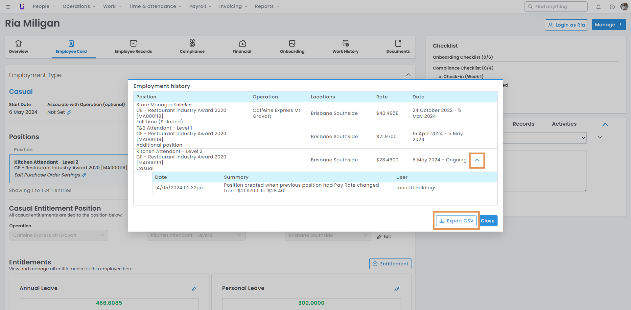Click the user profile avatar
Screen dimensions: 631x310
click(624, 7)
